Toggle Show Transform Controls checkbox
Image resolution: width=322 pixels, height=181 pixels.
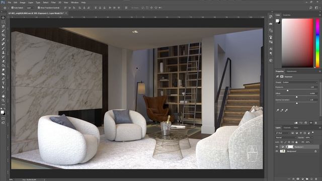(x=39, y=8)
